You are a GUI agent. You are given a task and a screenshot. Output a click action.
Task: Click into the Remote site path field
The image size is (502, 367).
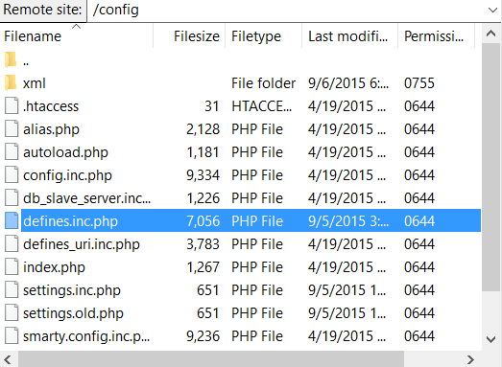[x=287, y=10]
